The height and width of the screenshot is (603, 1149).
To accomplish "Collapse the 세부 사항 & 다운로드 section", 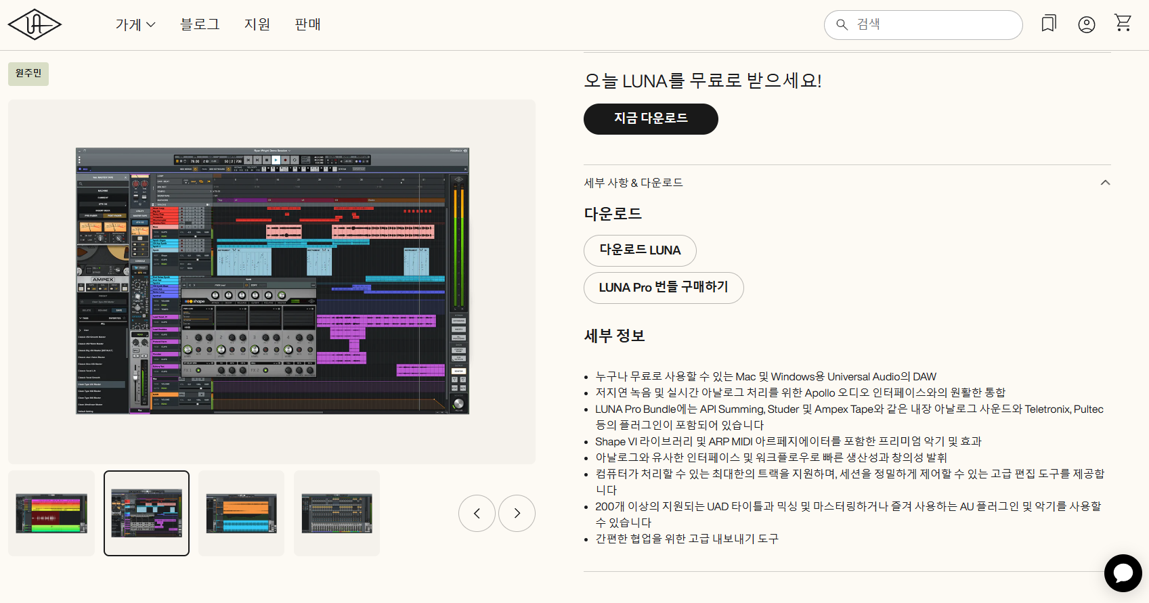I will point(1105,183).
